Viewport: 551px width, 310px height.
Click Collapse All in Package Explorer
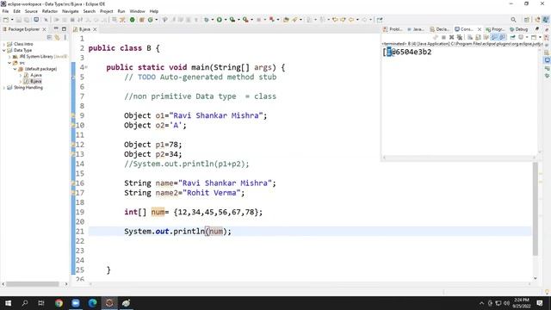(49, 37)
